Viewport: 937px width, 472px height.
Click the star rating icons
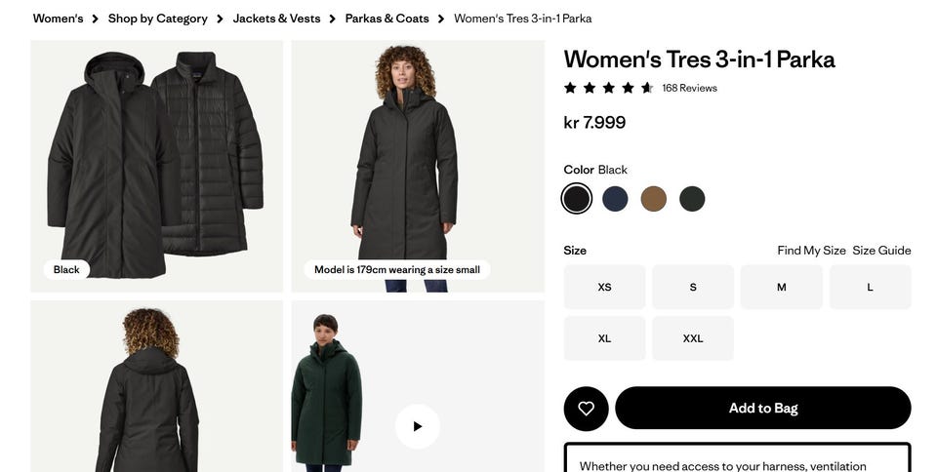pyautogui.click(x=608, y=88)
